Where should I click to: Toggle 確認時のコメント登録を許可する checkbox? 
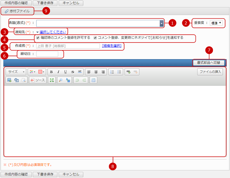coord(38,38)
